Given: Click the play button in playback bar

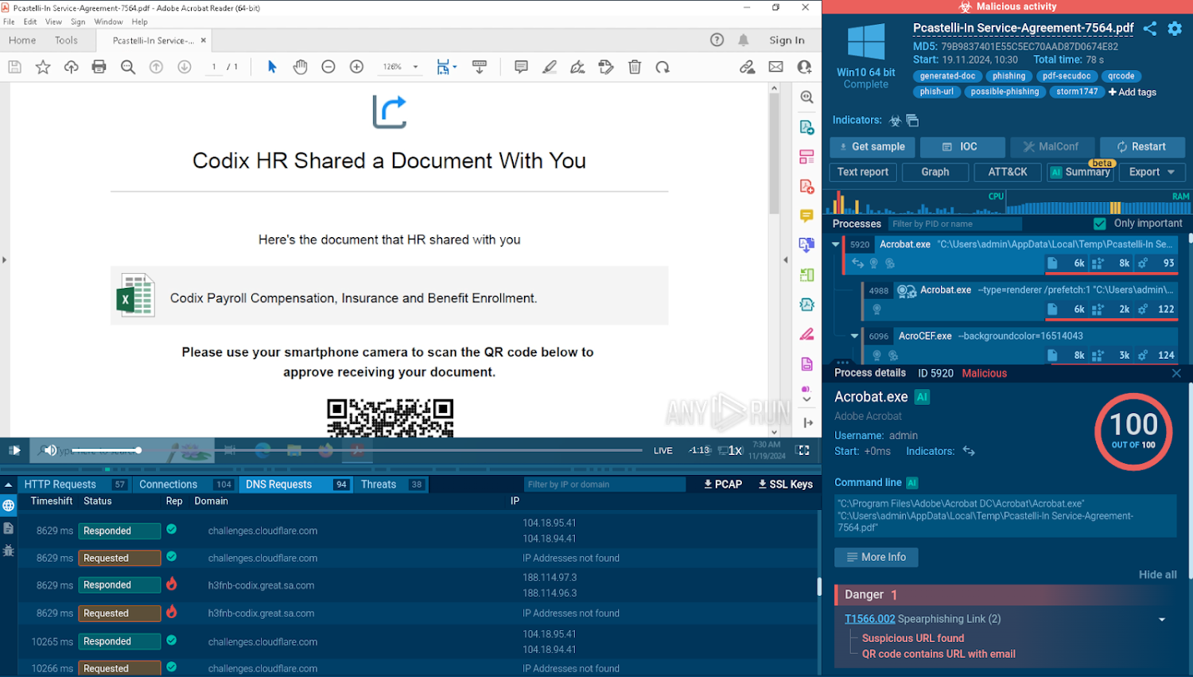Looking at the screenshot, I should (x=14, y=450).
